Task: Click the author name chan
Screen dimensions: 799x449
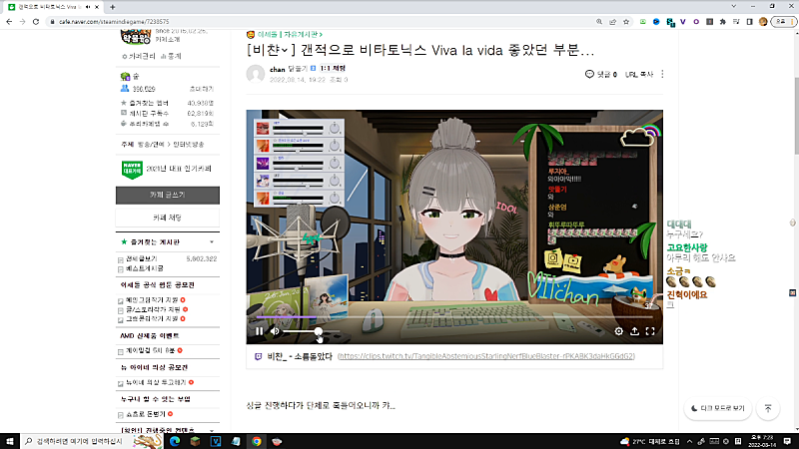Action: tap(278, 69)
